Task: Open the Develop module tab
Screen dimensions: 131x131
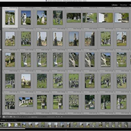Action: (123, 5)
